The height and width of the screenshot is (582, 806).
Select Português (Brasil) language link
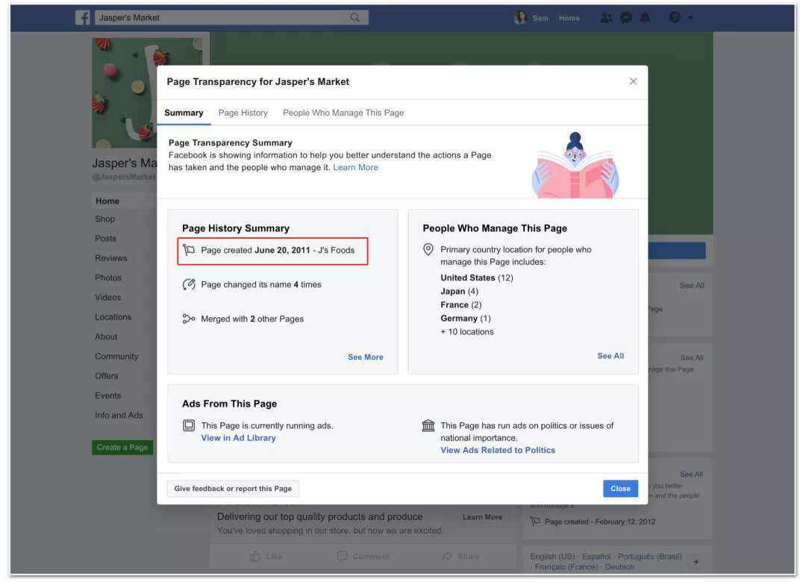(x=650, y=557)
